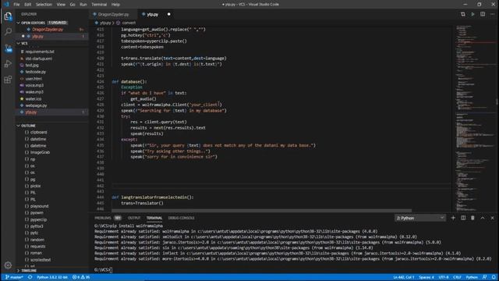This screenshot has width=499, height=281.
Task: Click the Open Changes icon in editor toolbar
Action: point(462,14)
